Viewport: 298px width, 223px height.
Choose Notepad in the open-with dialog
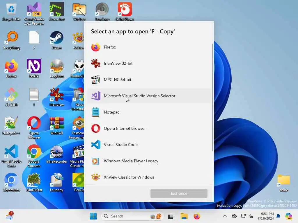click(149, 112)
